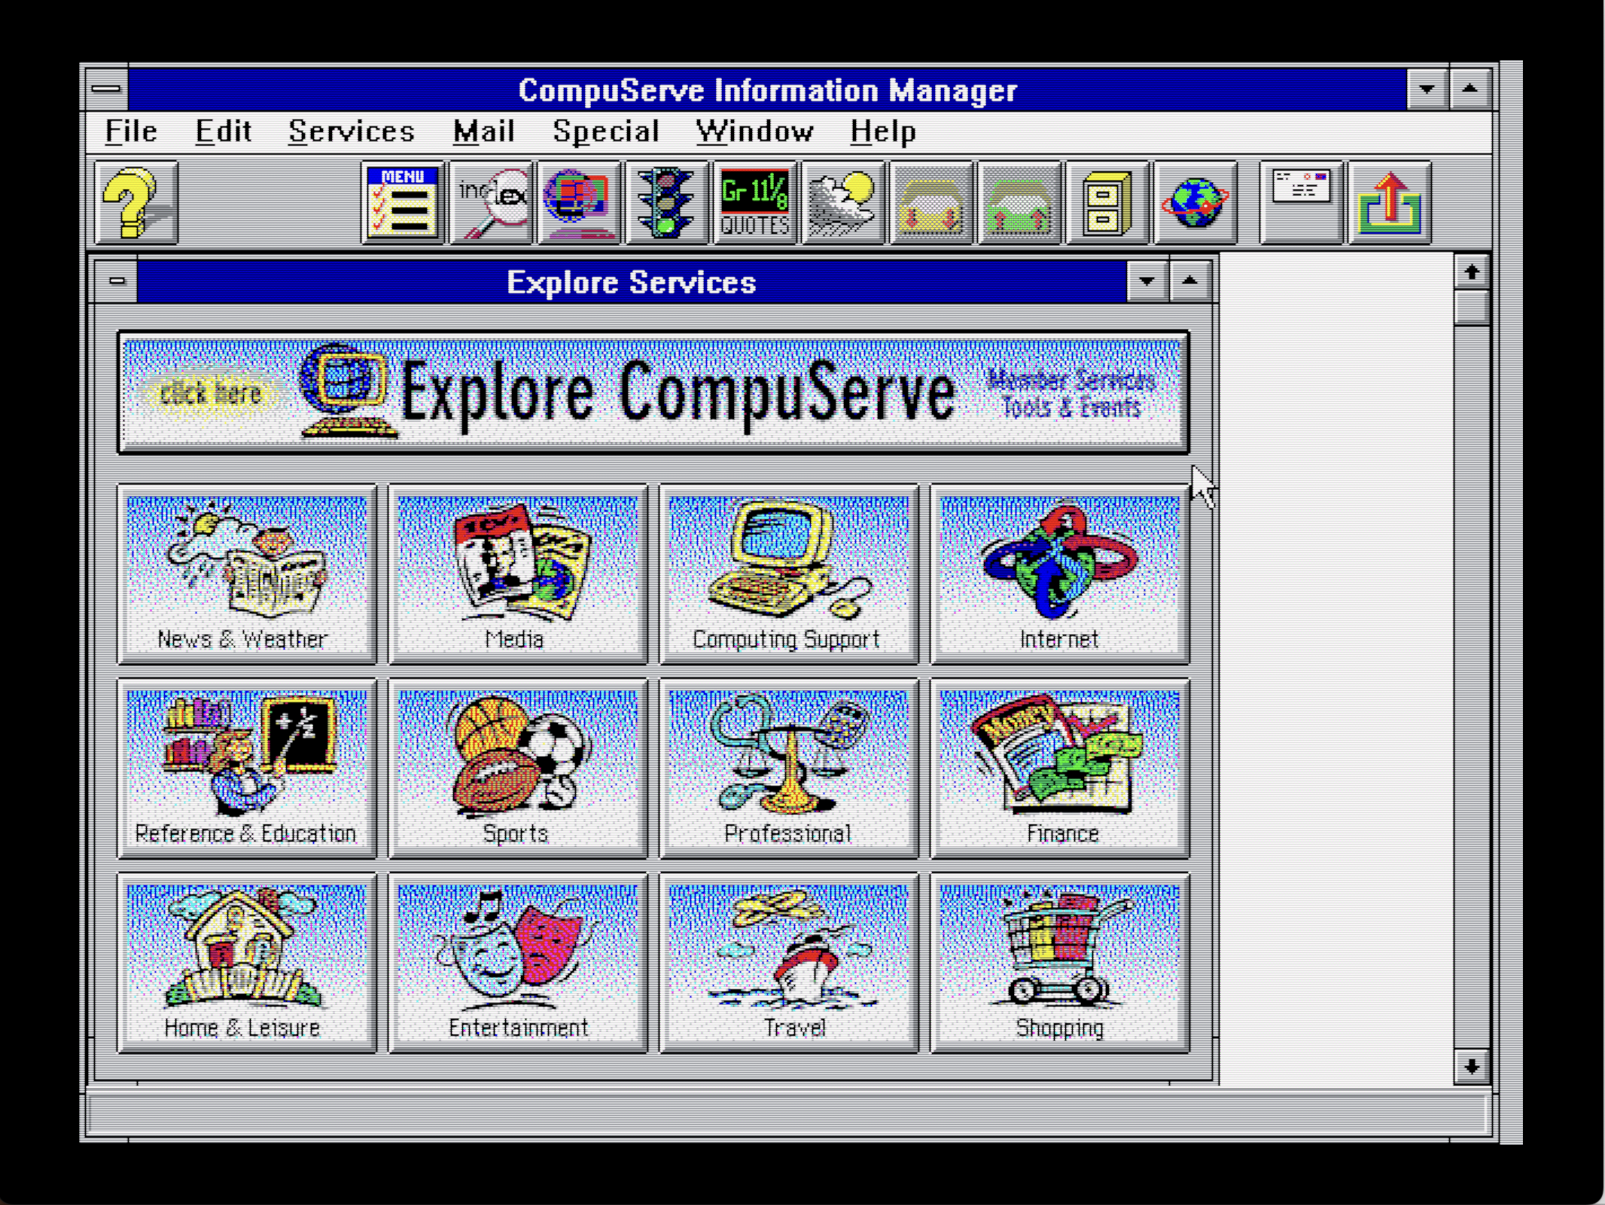Maximize the CompuServe Information Manager window
The height and width of the screenshot is (1205, 1605).
tap(1469, 89)
